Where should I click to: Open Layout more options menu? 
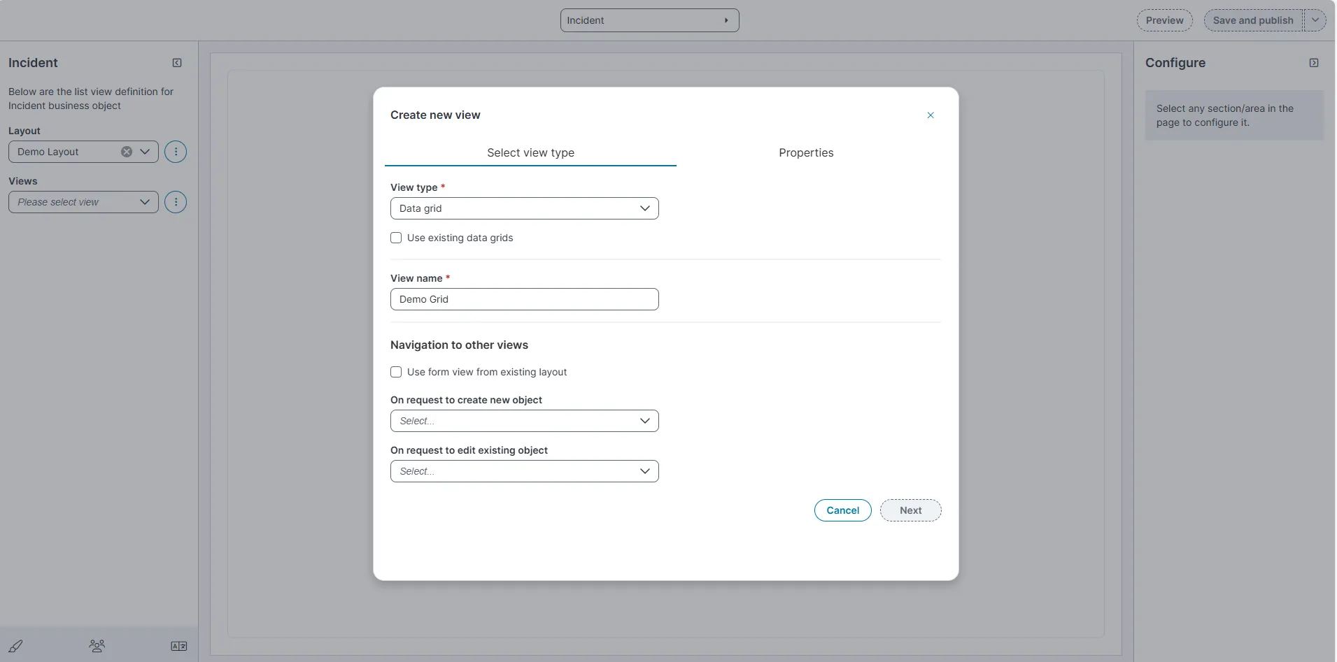click(176, 152)
